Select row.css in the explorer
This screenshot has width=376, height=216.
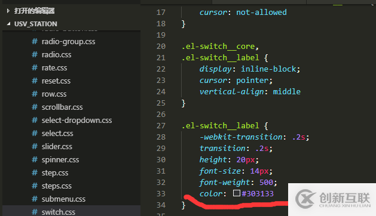tap(54, 94)
